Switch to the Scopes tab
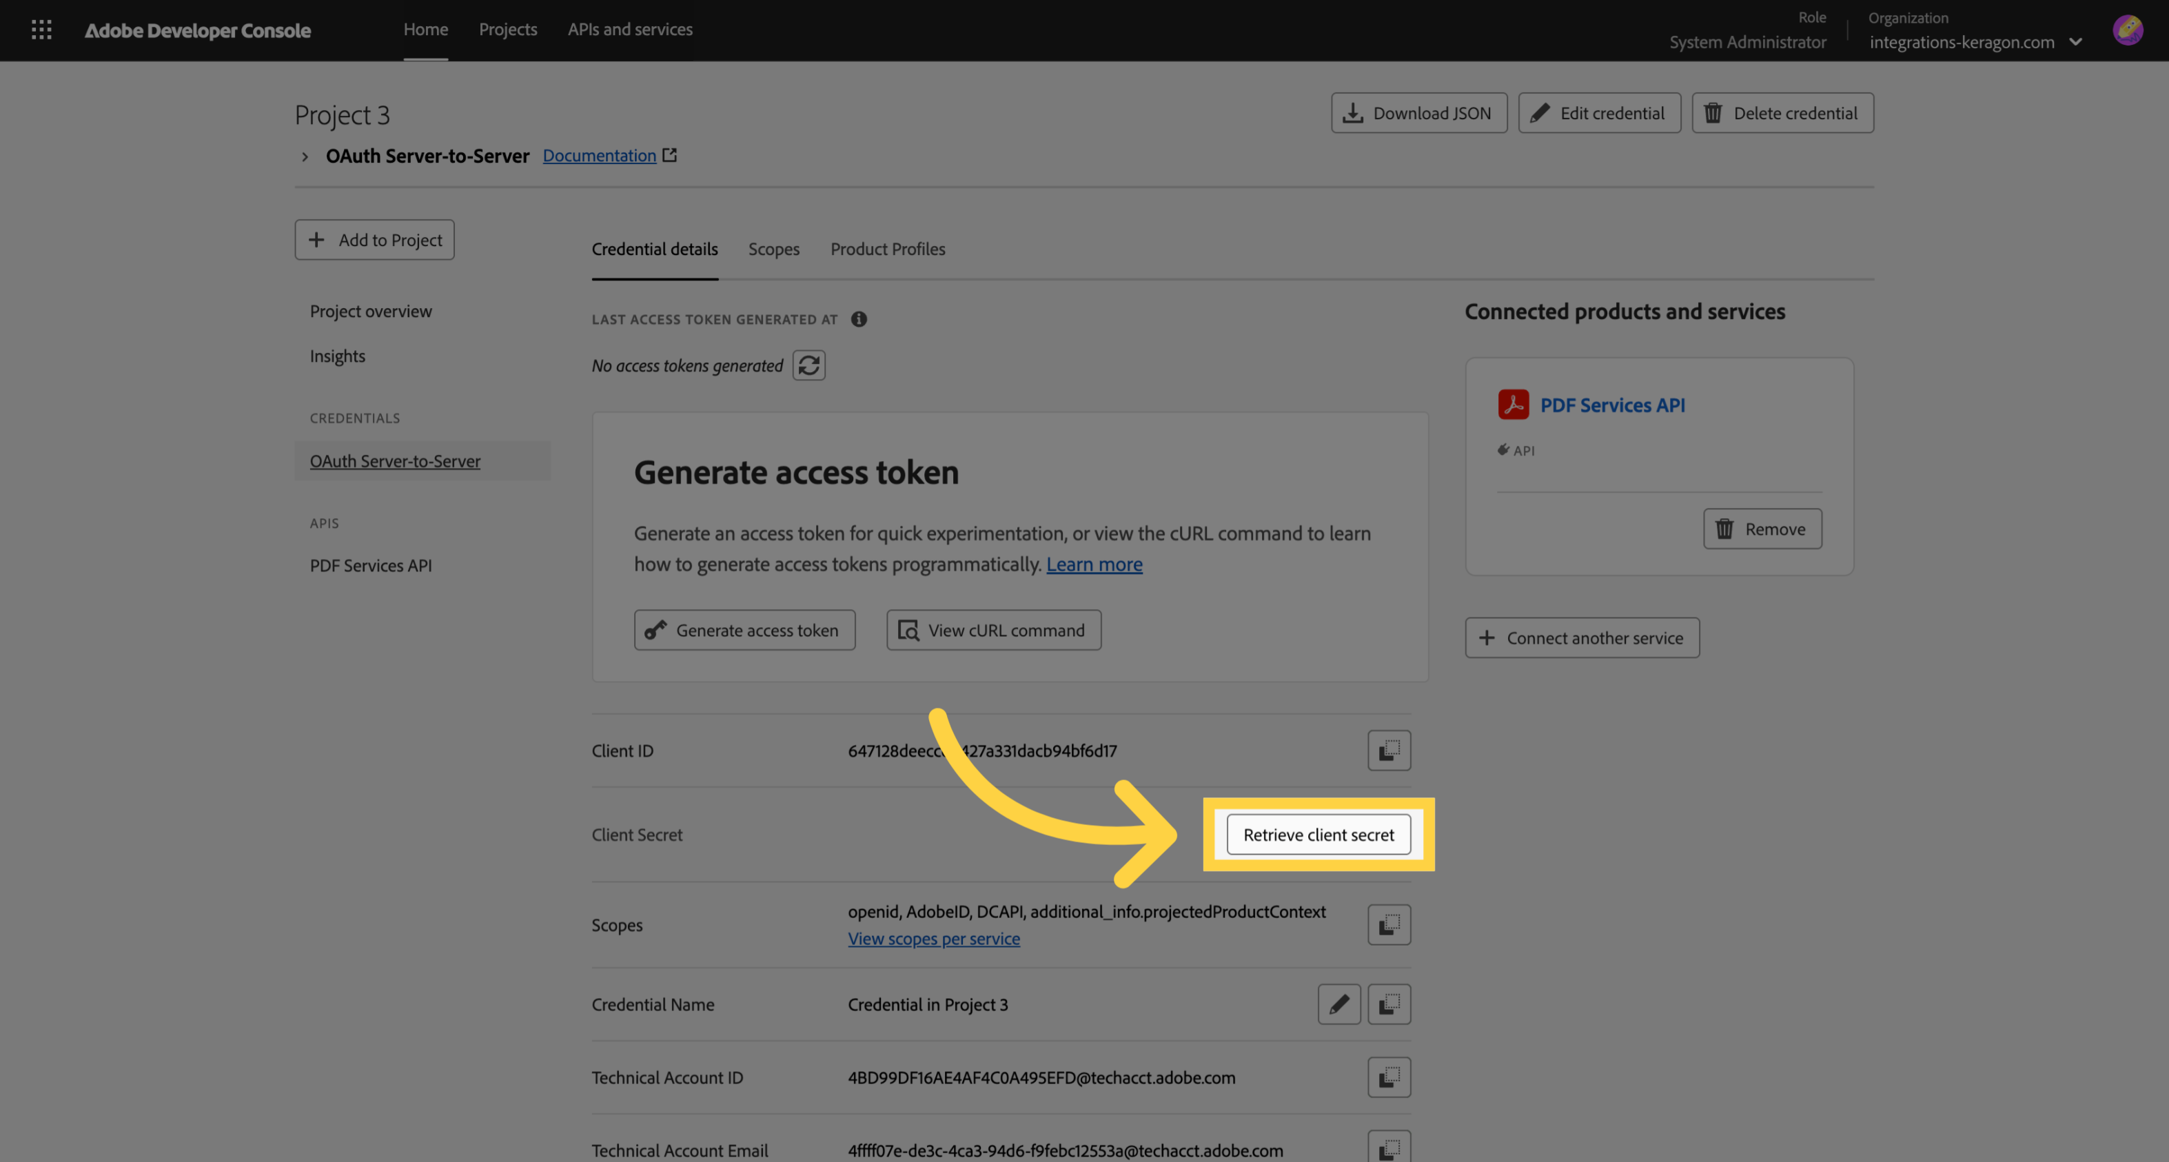The height and width of the screenshot is (1162, 2169). coord(774,249)
